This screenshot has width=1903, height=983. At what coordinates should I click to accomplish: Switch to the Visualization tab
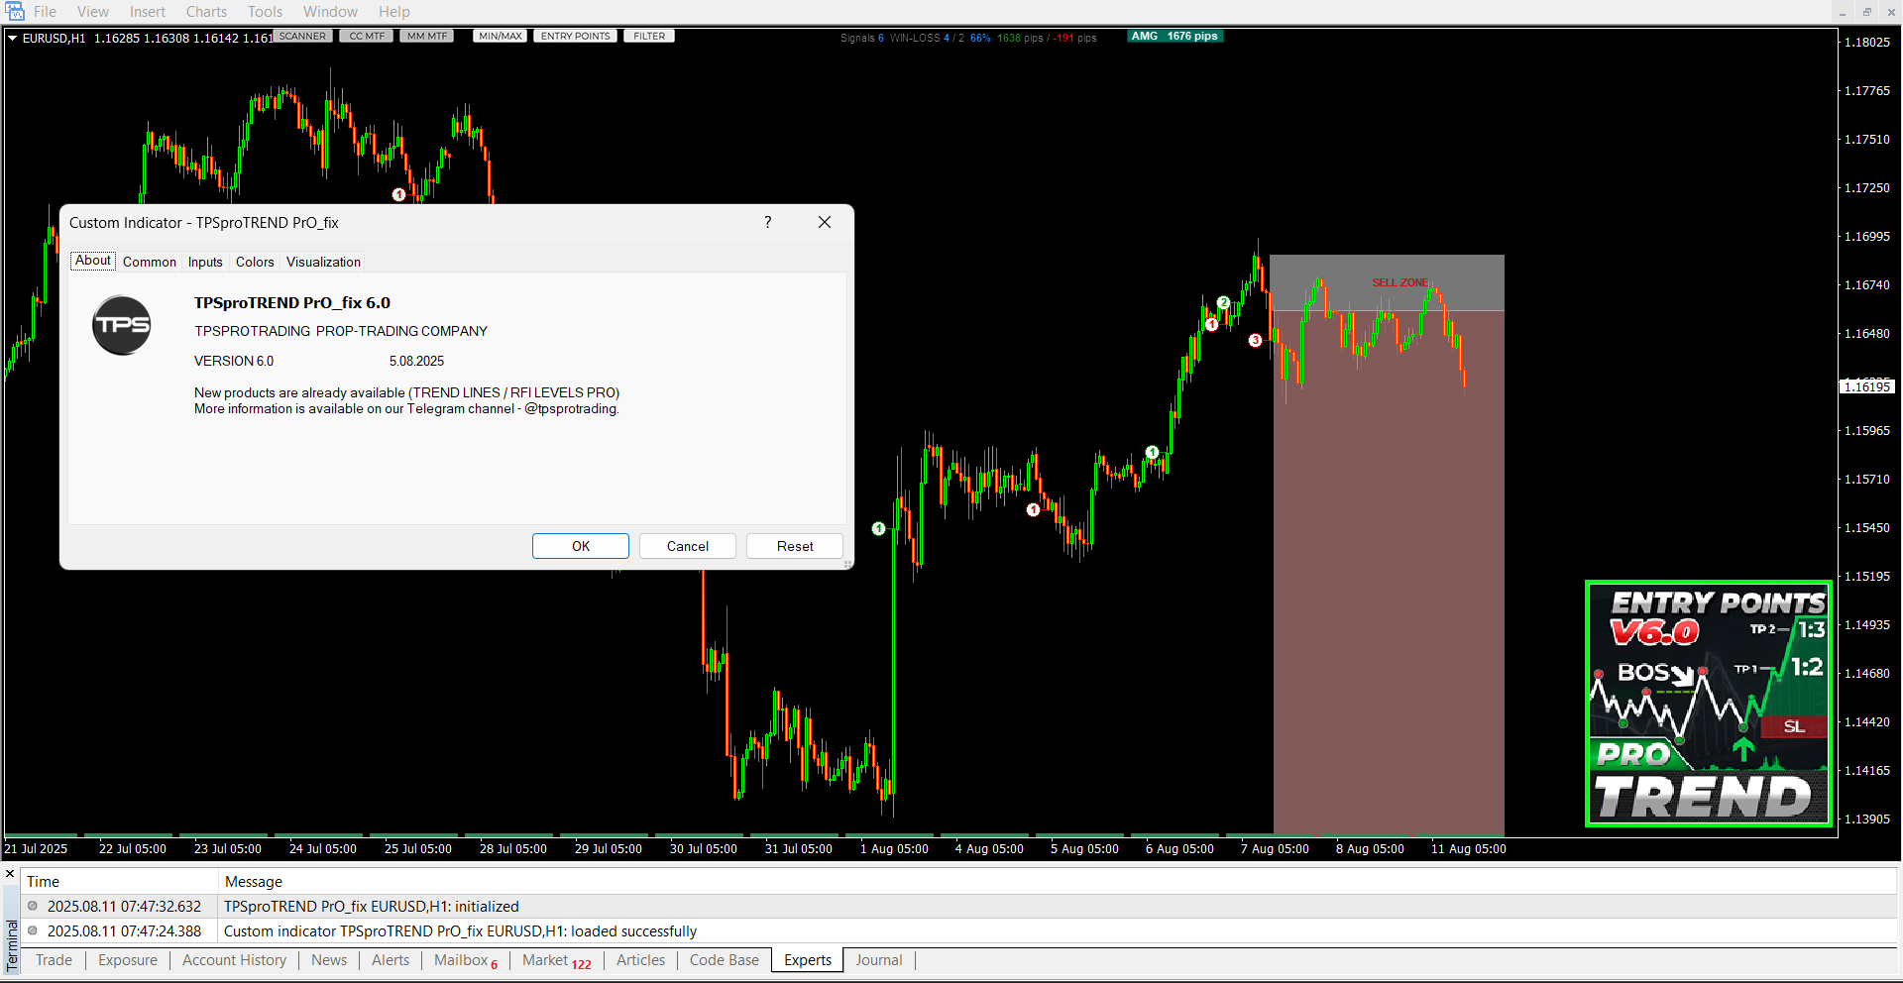pos(323,262)
